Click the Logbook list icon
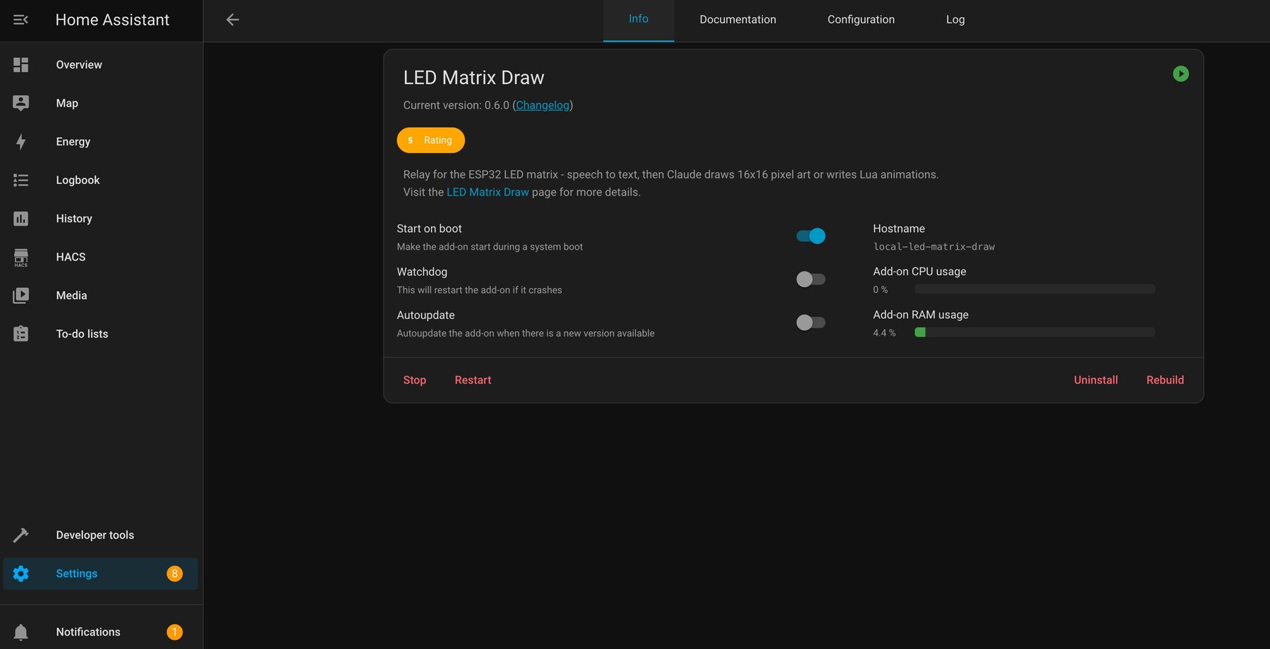1270x649 pixels. coord(21,180)
